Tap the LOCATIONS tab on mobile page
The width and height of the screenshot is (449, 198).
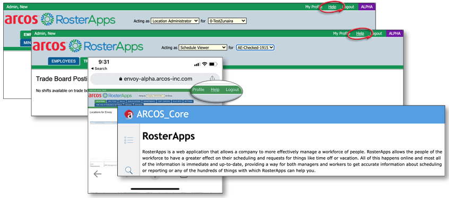tap(100, 102)
